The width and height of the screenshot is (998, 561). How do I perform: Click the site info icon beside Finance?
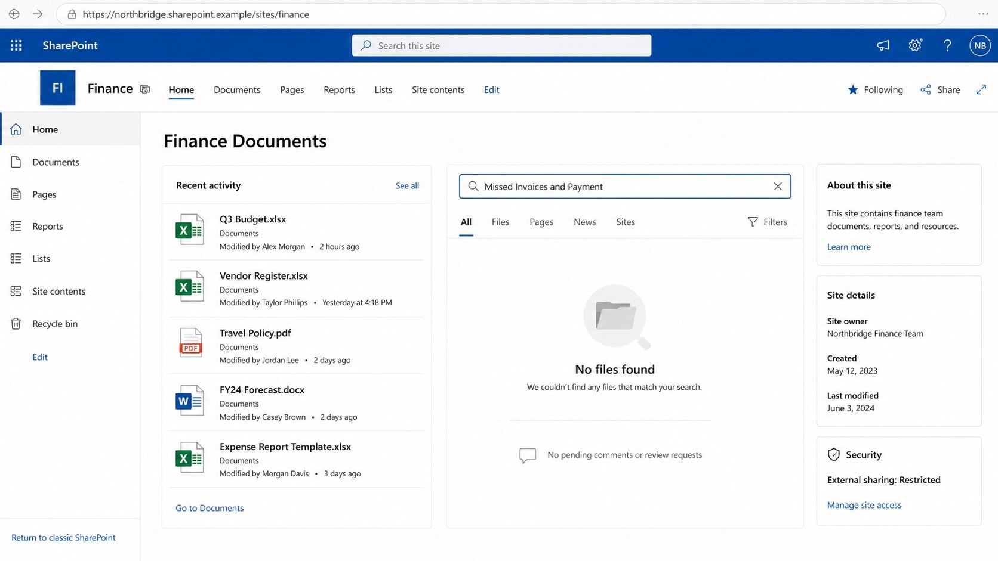[x=144, y=89]
